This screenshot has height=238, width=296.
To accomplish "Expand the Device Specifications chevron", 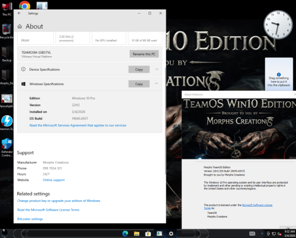I will tap(157, 69).
